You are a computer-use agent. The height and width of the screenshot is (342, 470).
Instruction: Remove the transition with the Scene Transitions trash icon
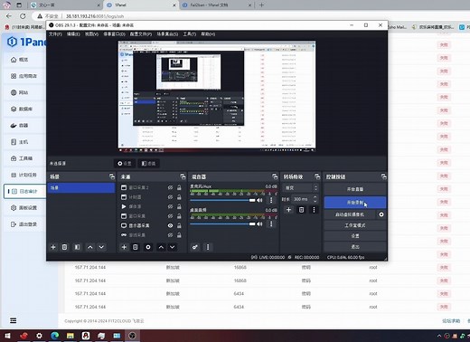(301, 210)
